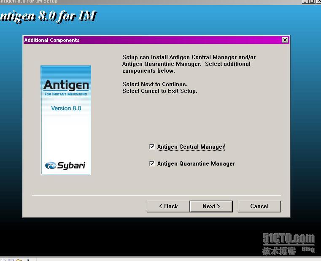Viewport: 321px width, 261px height.
Task: Click the 'Select Cancel to Exit Setup.' text
Action: (x=160, y=91)
